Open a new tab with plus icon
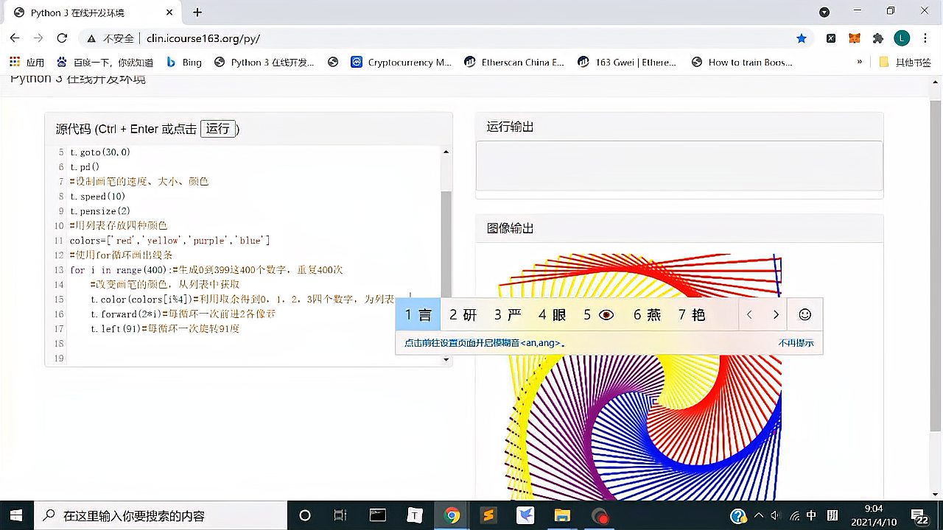This screenshot has height=530, width=943. 197,13
